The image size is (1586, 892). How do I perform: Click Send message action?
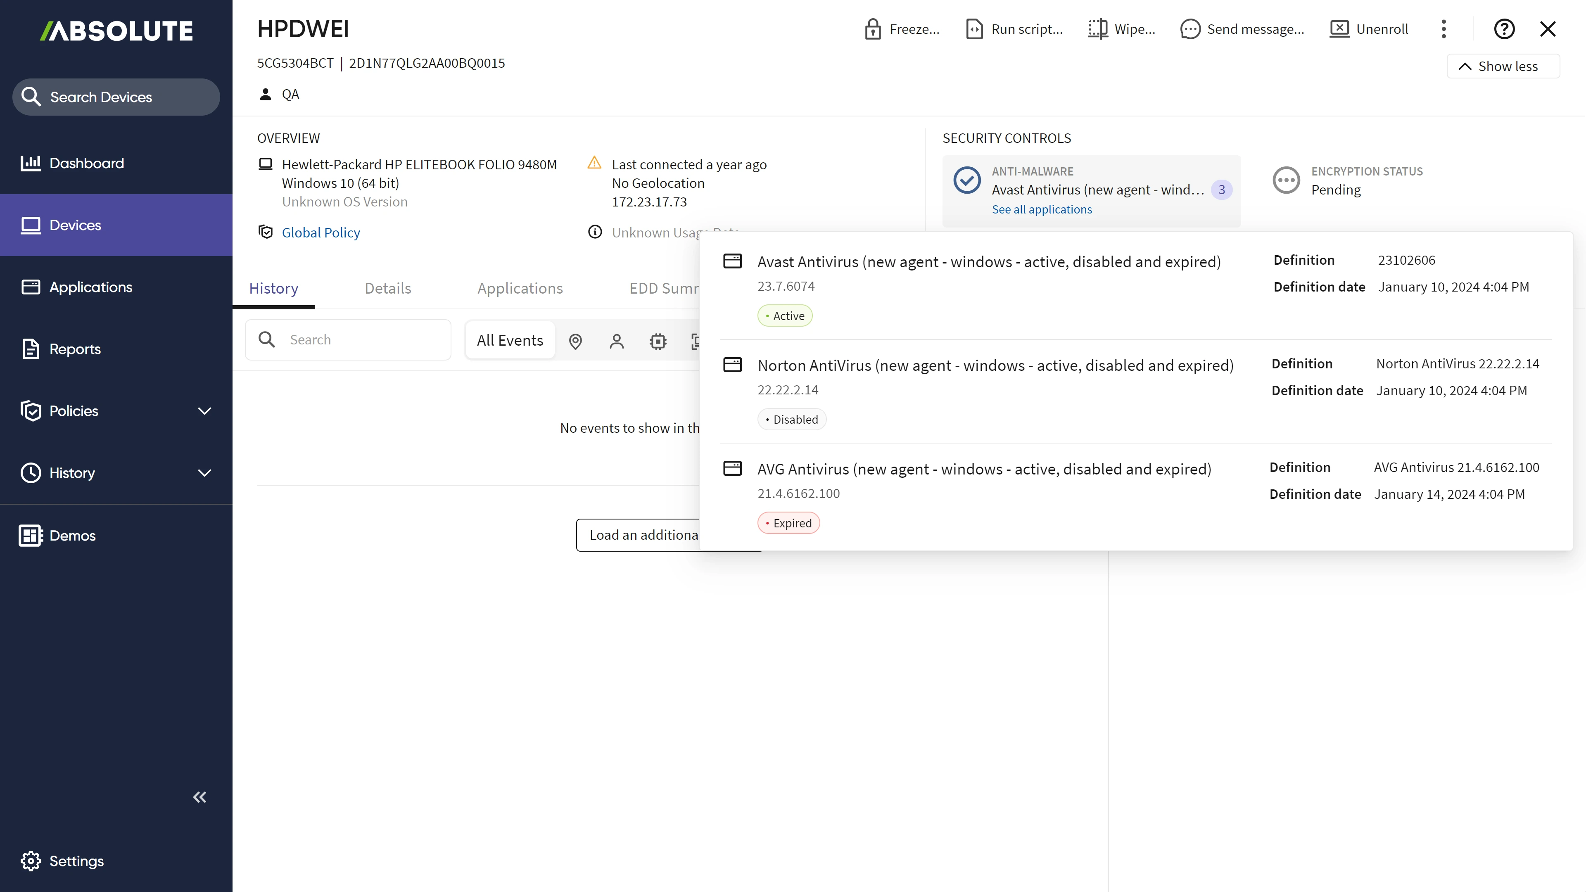tap(1242, 29)
